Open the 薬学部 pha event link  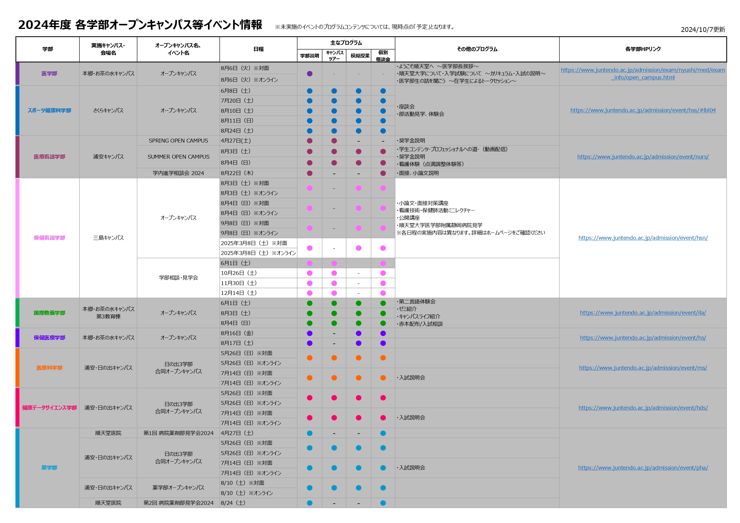point(643,468)
